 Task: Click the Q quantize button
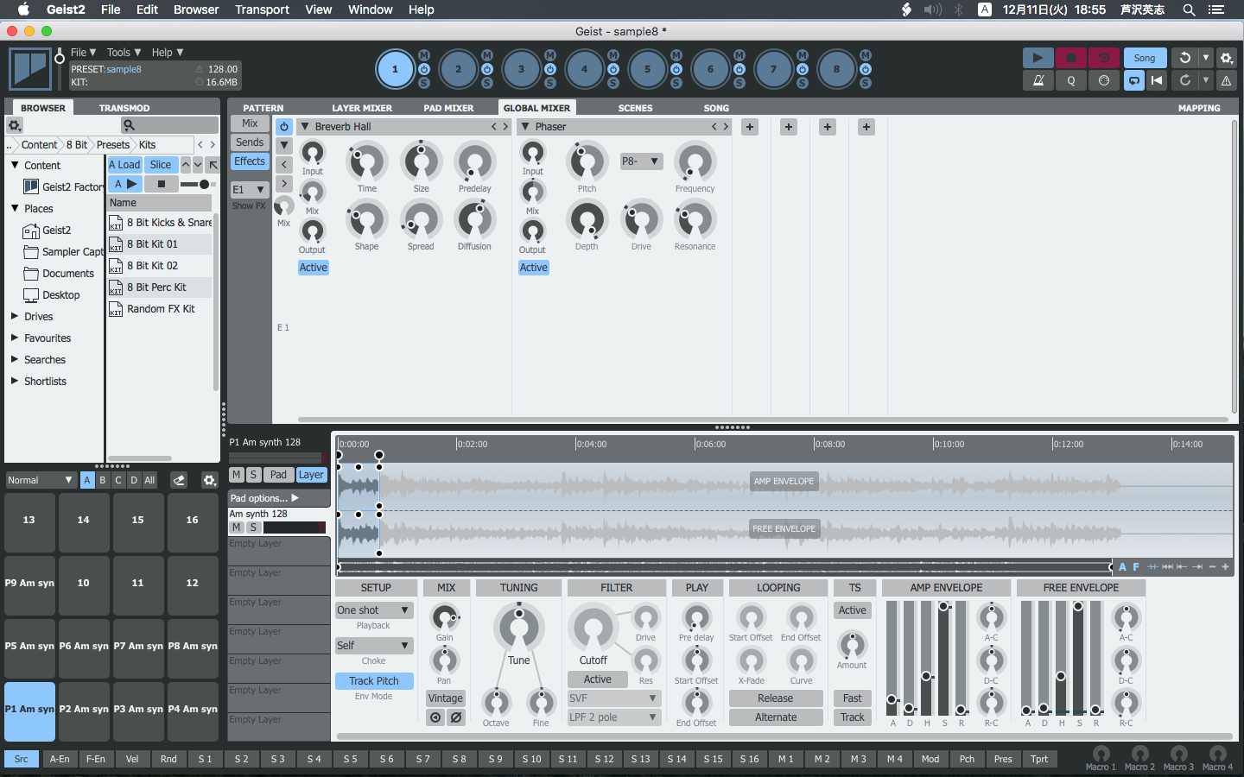click(1070, 80)
